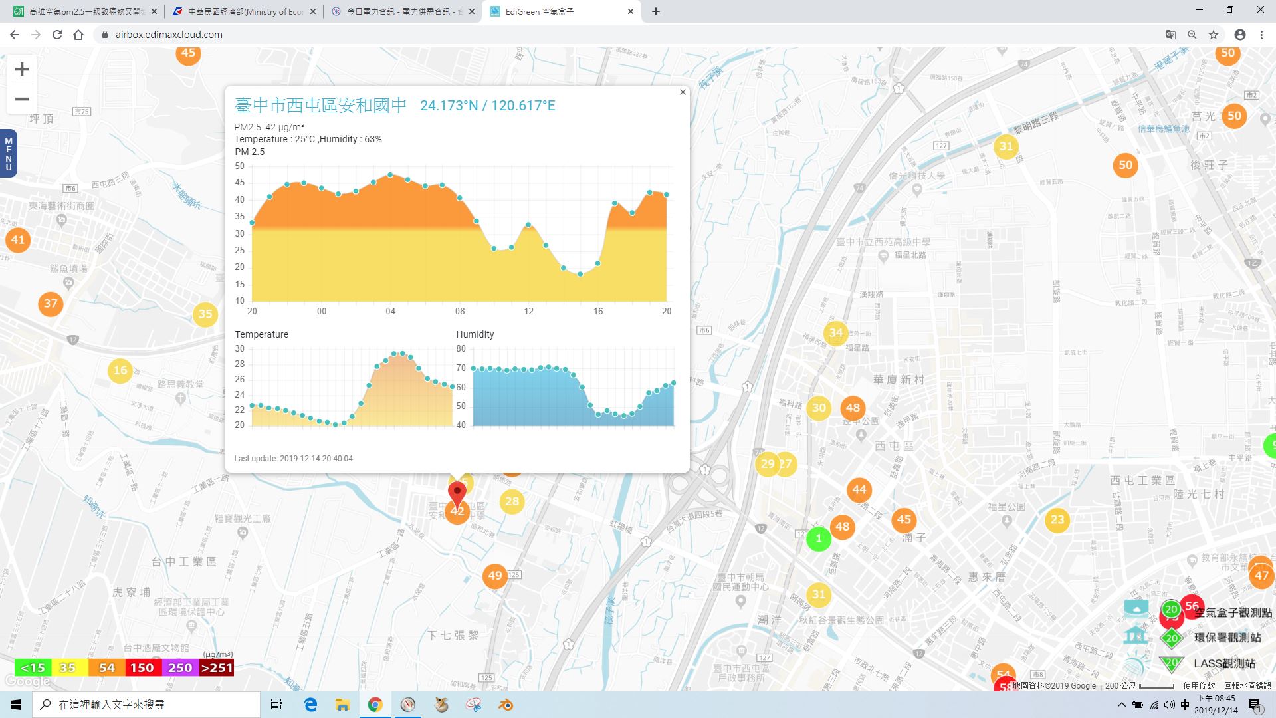This screenshot has height=718, width=1276.
Task: Open 使用條款 terms link
Action: [1199, 685]
